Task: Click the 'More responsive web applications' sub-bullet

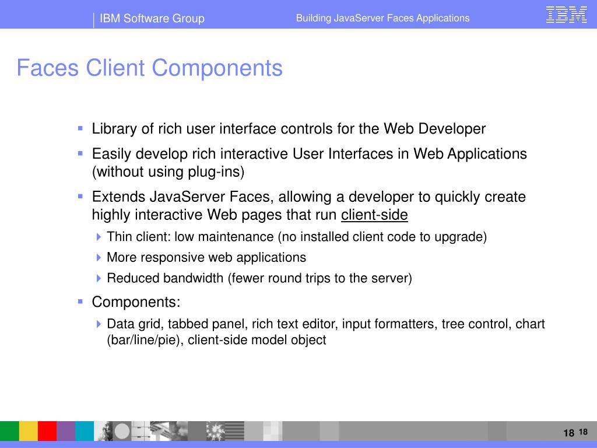Action: (206, 257)
